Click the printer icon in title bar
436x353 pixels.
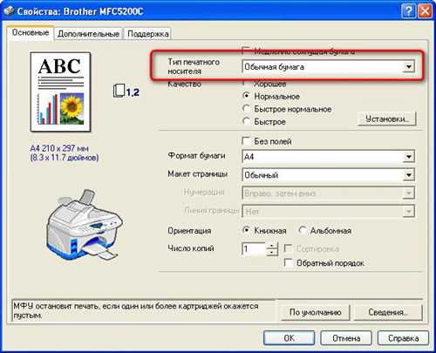coord(9,11)
